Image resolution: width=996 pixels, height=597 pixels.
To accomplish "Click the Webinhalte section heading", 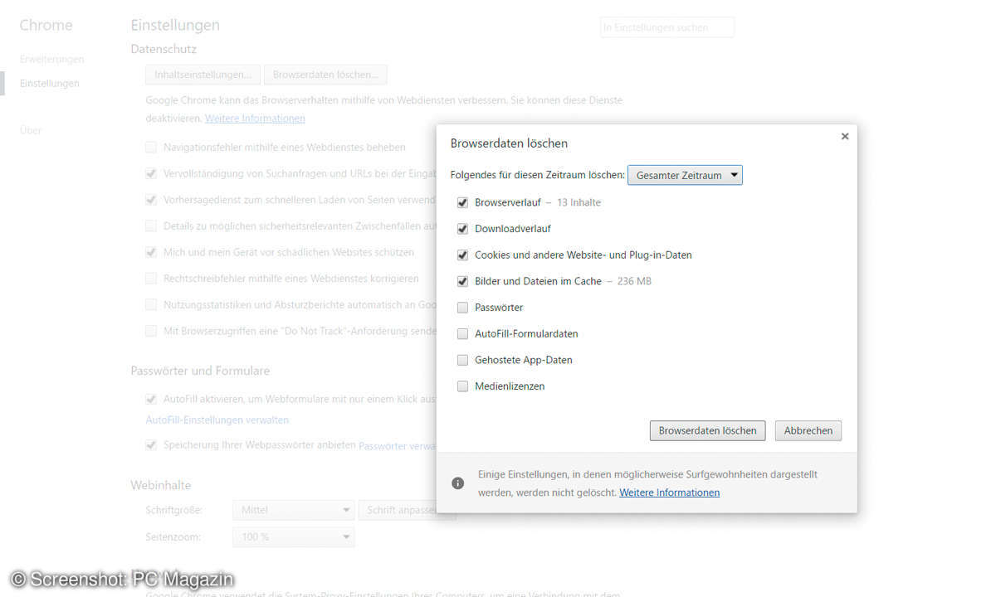I will [161, 485].
